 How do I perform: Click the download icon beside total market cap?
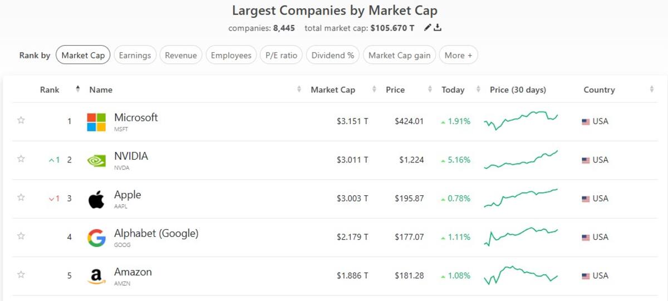pos(438,27)
